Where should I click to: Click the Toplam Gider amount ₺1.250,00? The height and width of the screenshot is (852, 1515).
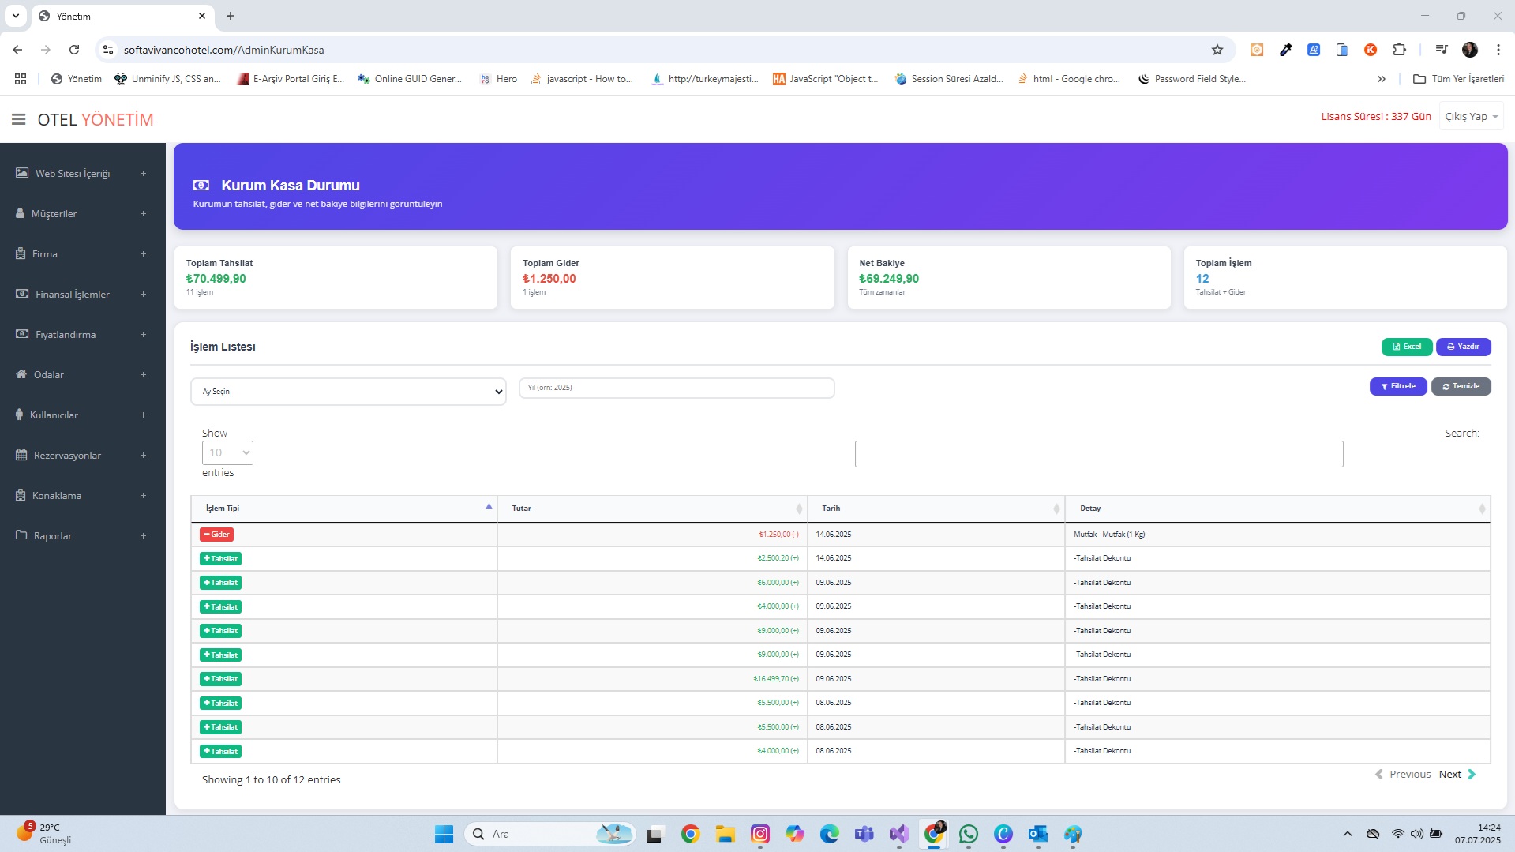549,279
